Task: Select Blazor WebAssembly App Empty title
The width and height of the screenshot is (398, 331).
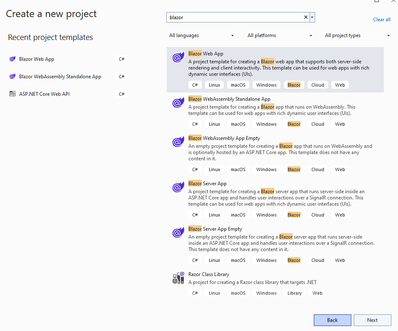Action: click(224, 138)
